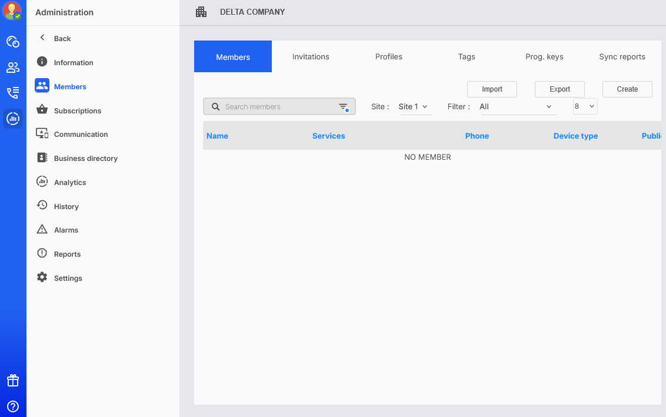The image size is (666, 417).
Task: Open the call log phone icon
Action: (x=13, y=93)
